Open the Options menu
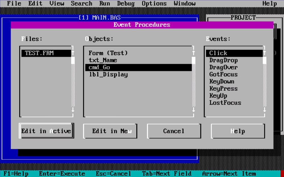This screenshot has height=177, width=284. pyautogui.click(x=154, y=3)
